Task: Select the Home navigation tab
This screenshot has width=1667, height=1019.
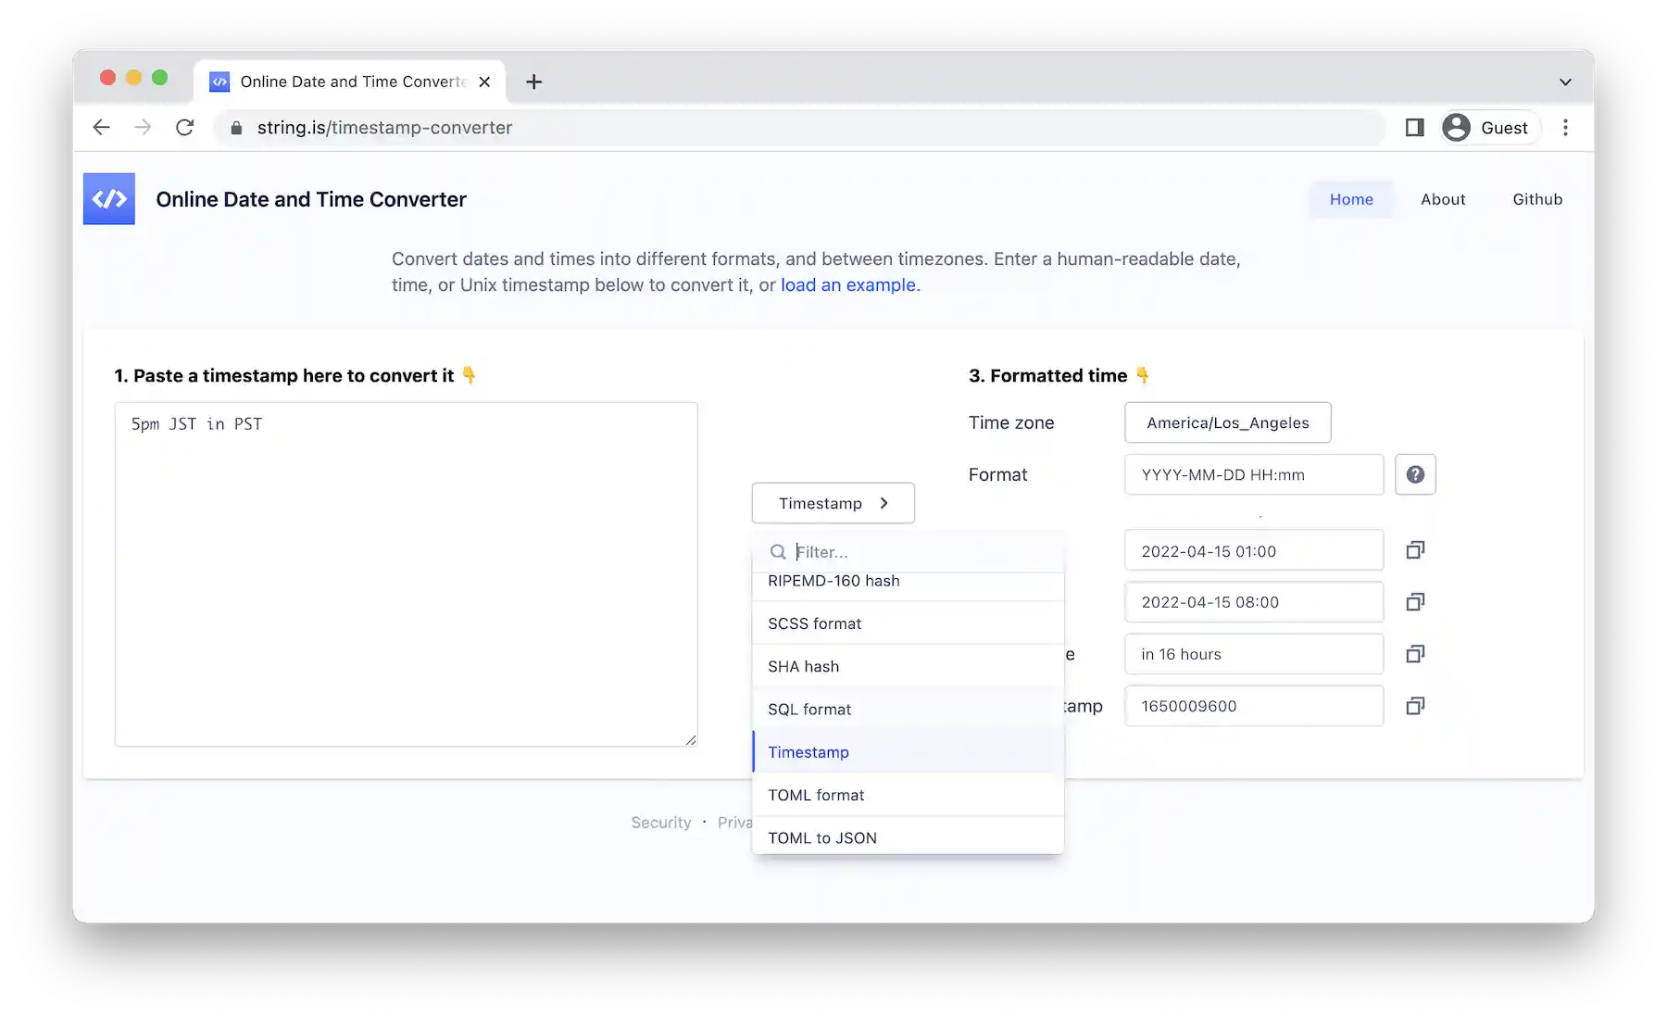Action: point(1351,199)
